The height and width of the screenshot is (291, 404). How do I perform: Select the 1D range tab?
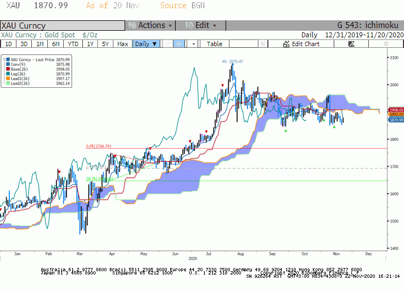pyautogui.click(x=8, y=44)
